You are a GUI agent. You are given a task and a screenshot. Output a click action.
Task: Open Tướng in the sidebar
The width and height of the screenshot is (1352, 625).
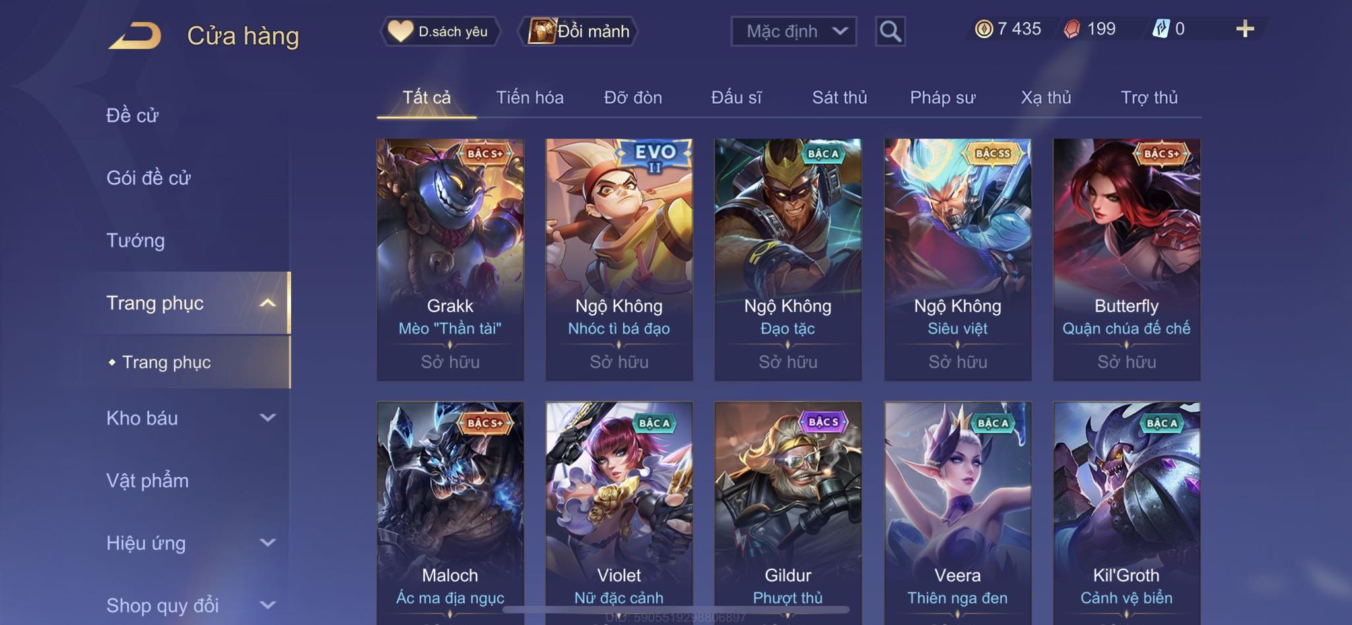[x=135, y=240]
